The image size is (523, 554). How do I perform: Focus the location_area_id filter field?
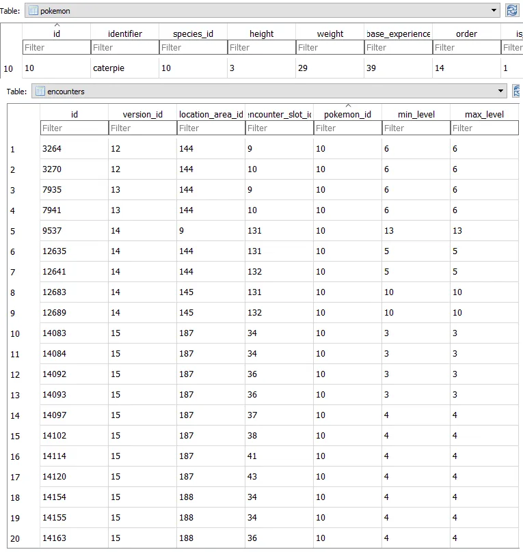point(211,128)
